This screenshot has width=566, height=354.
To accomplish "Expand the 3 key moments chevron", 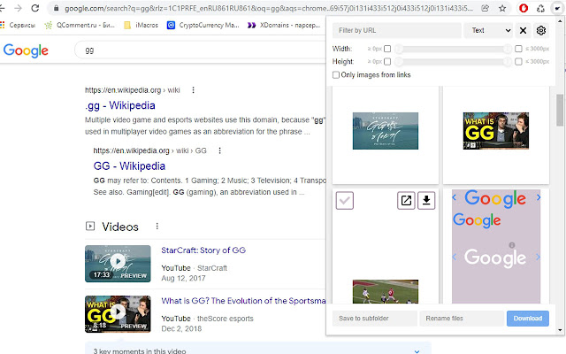I will click(417, 350).
